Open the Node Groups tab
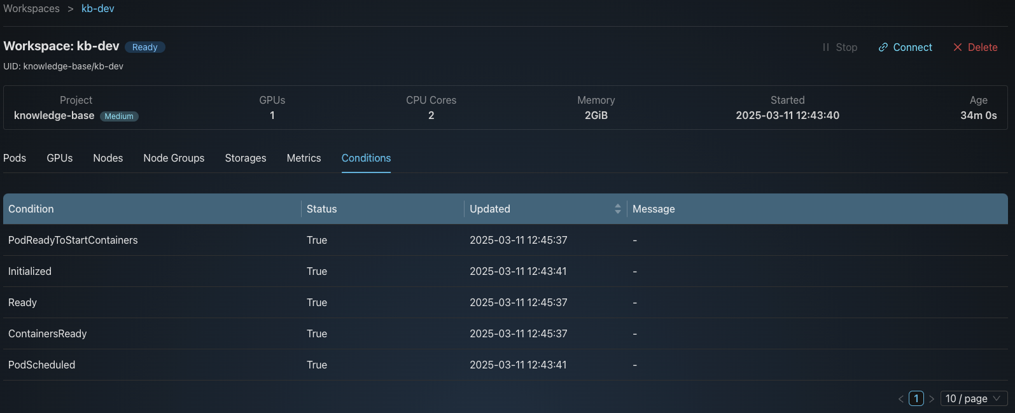Image resolution: width=1015 pixels, height=413 pixels. click(174, 158)
